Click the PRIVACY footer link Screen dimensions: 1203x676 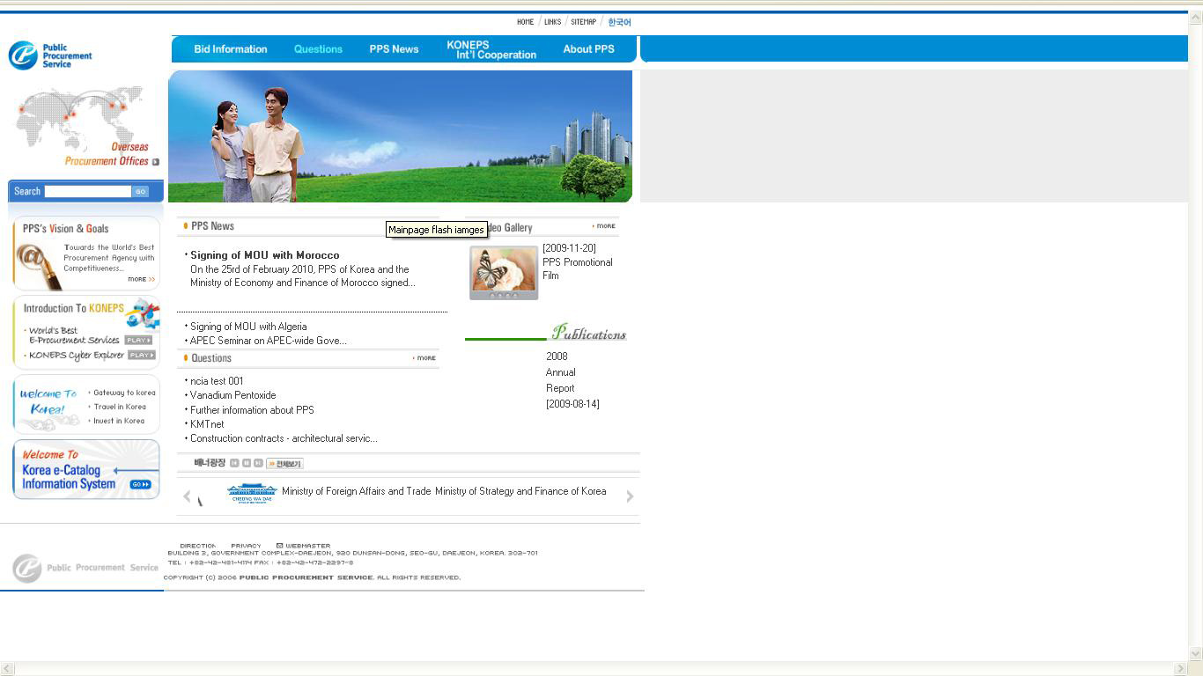(x=246, y=546)
